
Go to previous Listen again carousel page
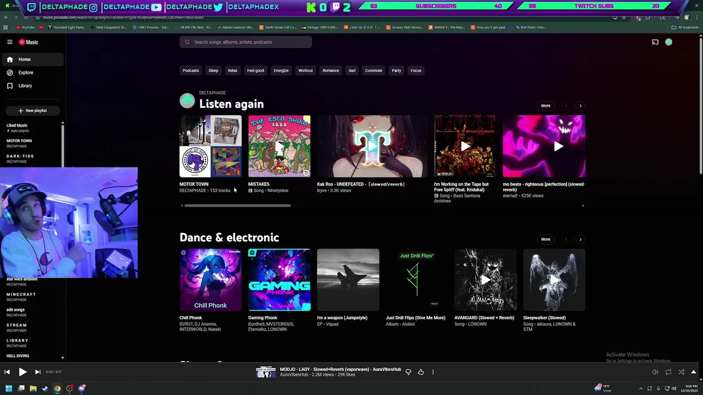[x=566, y=105]
